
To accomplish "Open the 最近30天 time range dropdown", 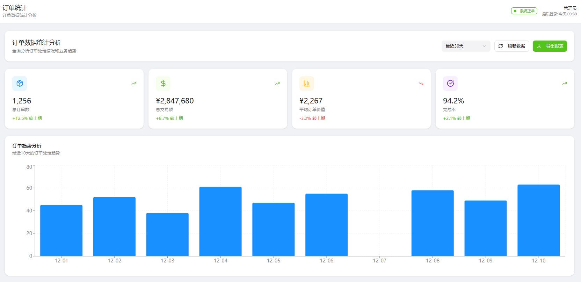I will click(x=465, y=46).
